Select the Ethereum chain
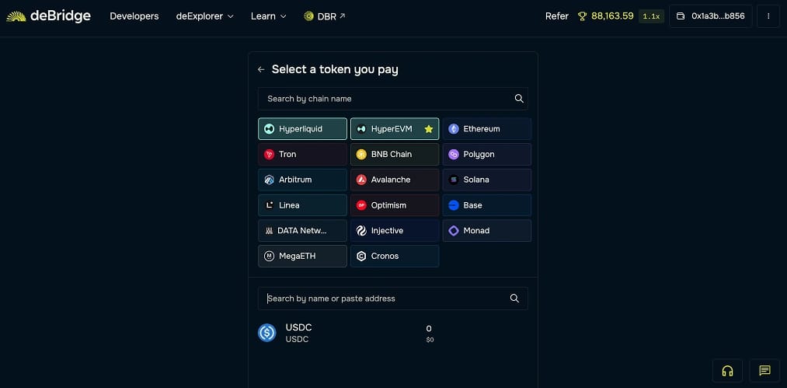 (487, 128)
